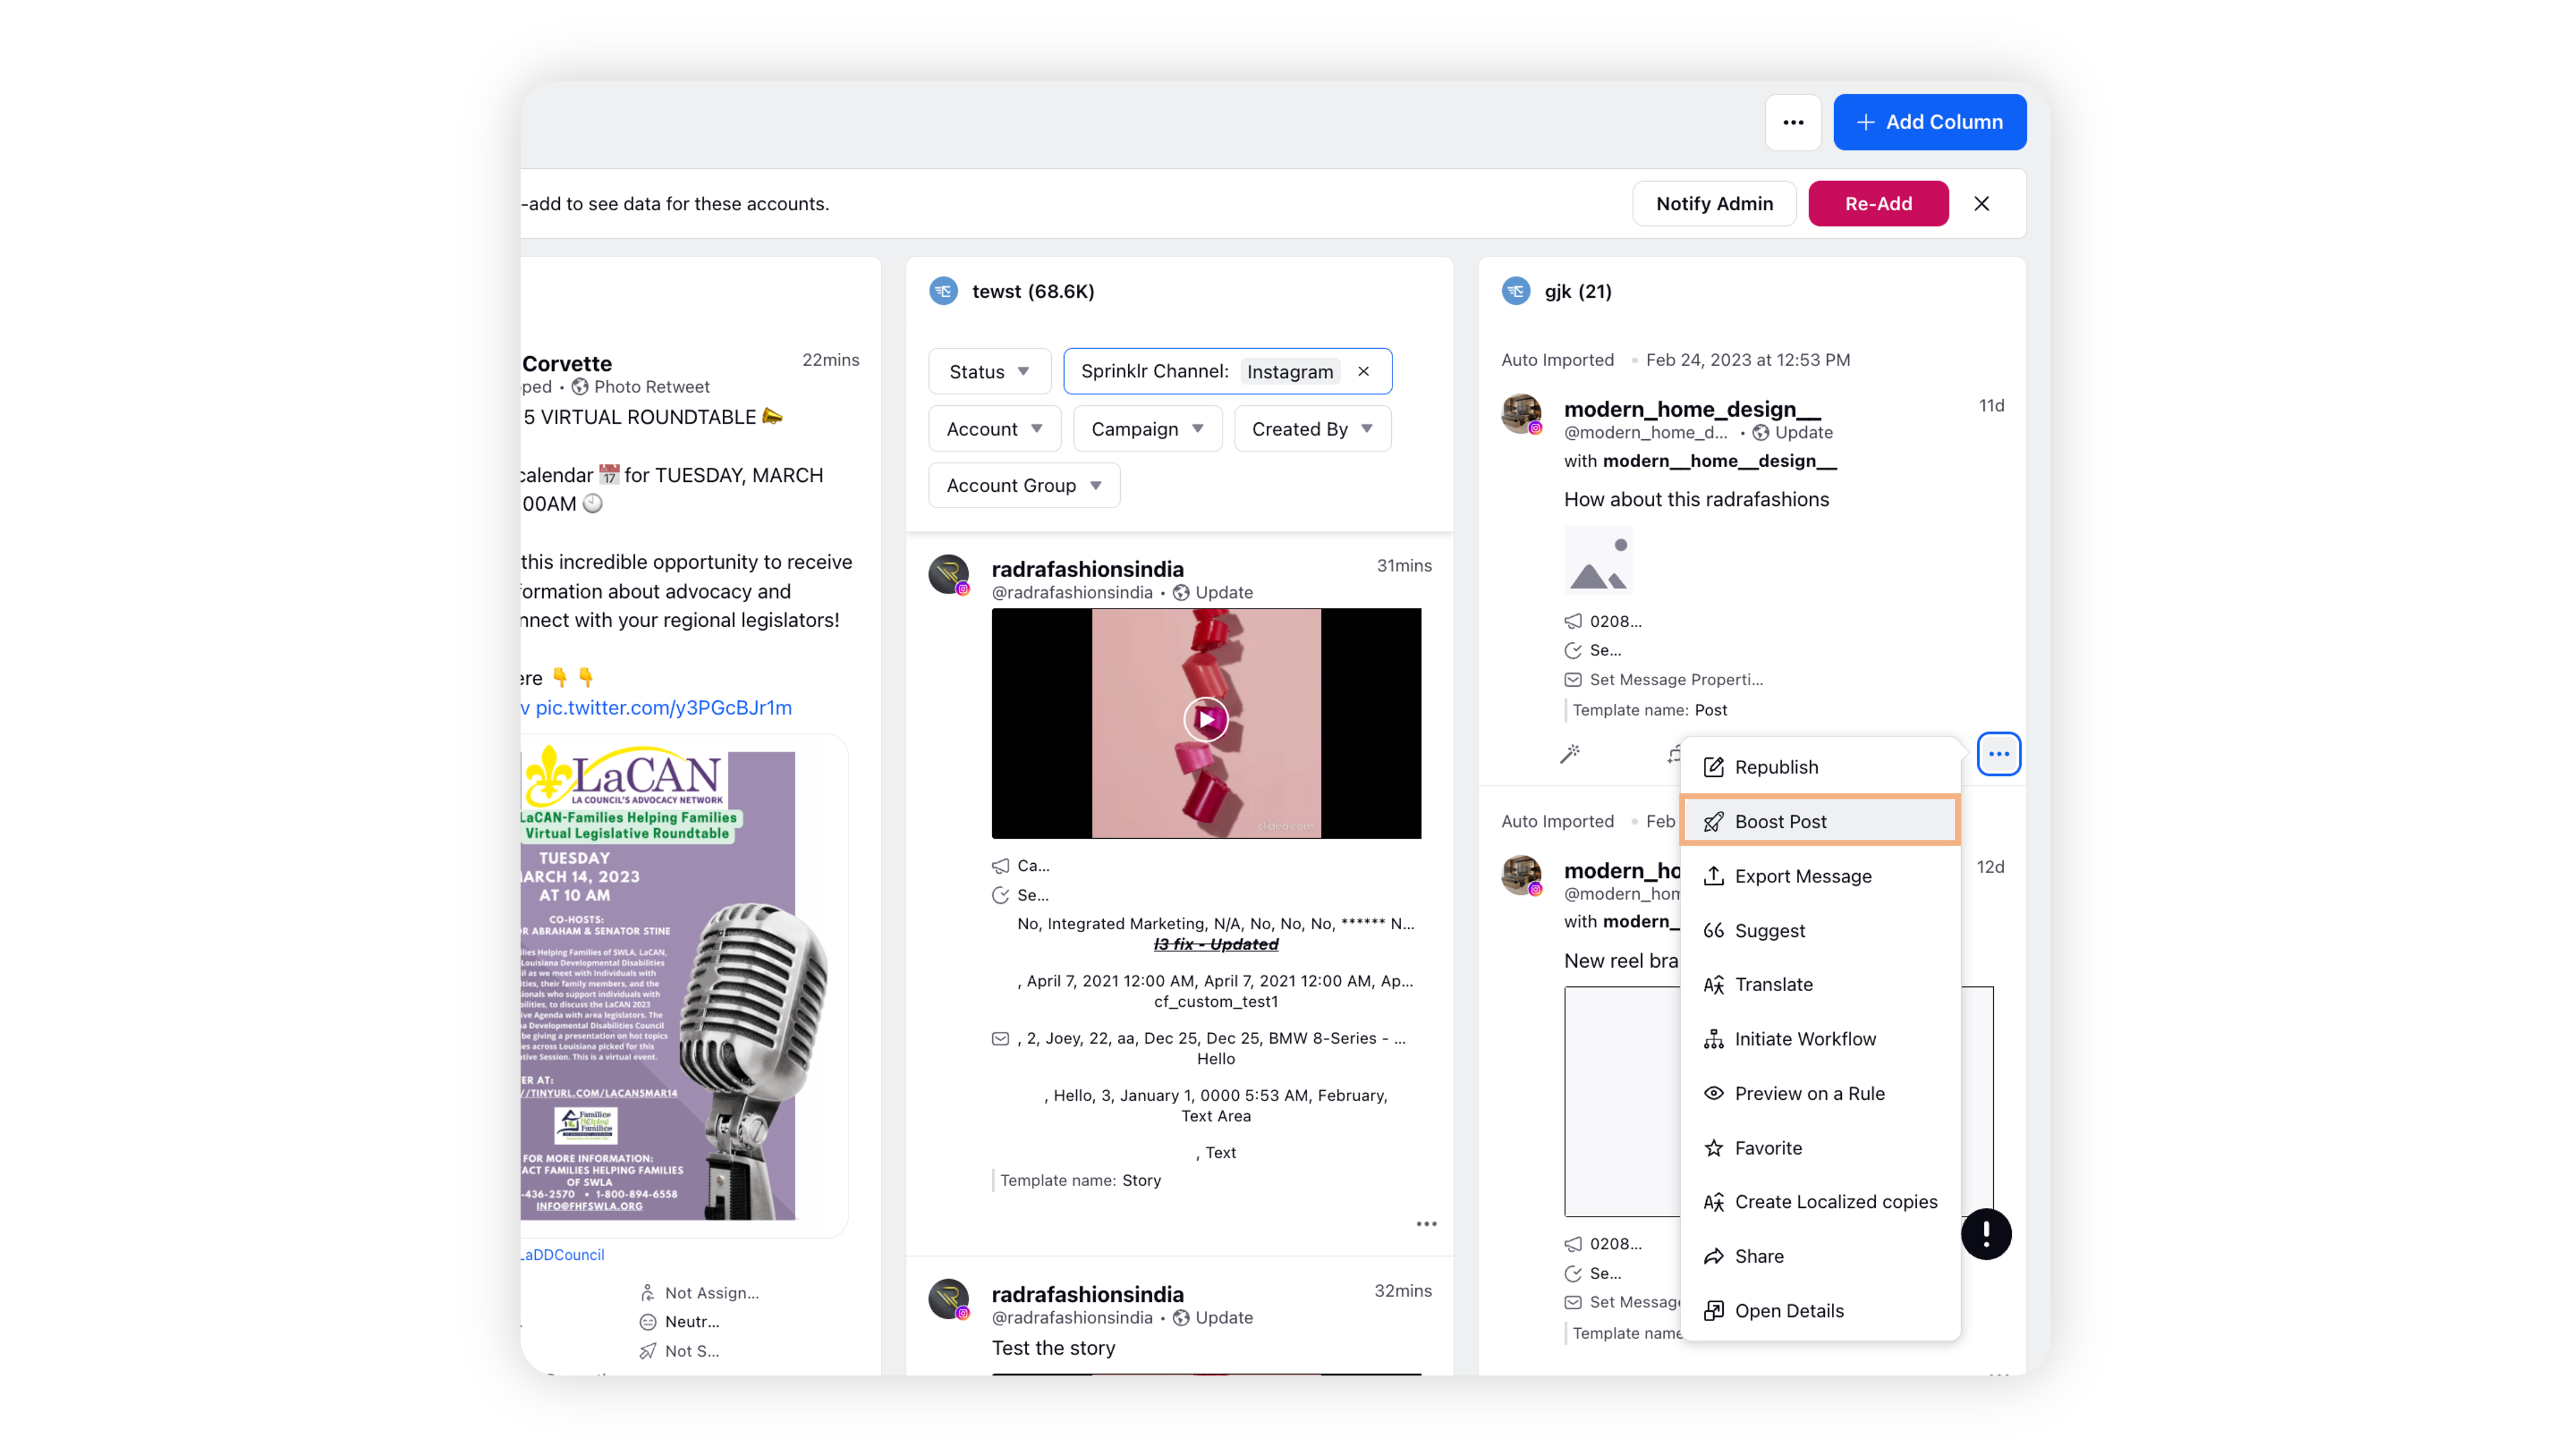2571x1456 pixels.
Task: Choose Export Message from menu
Action: (x=1820, y=876)
